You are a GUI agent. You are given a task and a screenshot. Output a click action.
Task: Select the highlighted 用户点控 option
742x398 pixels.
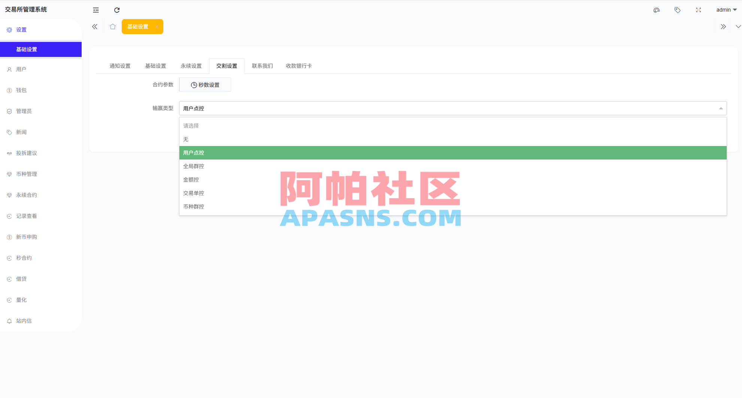(194, 152)
